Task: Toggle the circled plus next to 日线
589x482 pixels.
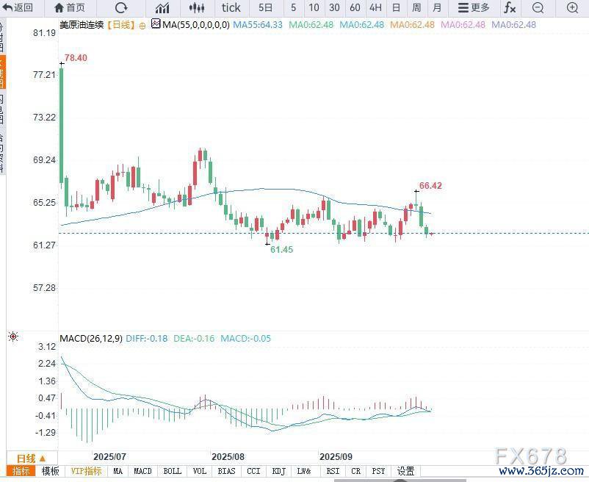Action: pyautogui.click(x=142, y=24)
